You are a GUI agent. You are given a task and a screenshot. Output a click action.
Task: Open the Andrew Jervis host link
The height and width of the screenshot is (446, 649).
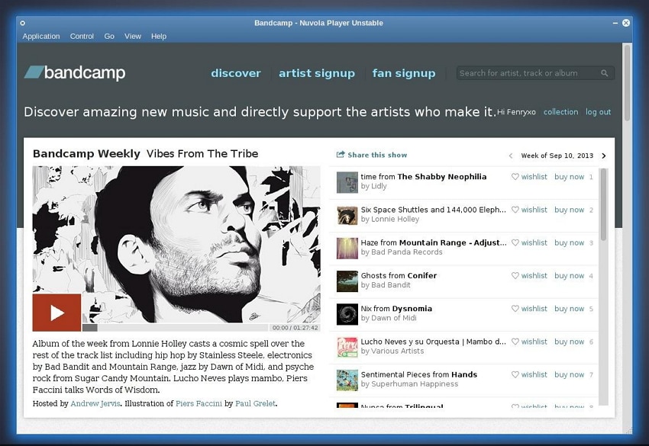[x=95, y=403]
